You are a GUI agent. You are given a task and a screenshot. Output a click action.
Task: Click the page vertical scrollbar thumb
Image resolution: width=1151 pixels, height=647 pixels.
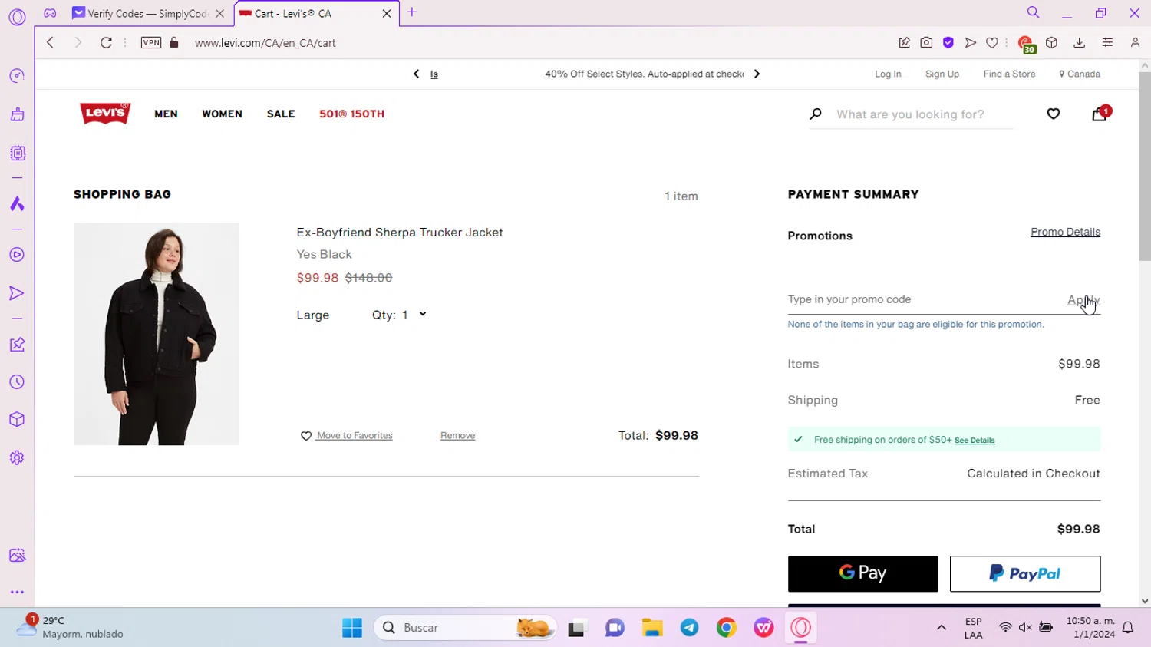1144,167
